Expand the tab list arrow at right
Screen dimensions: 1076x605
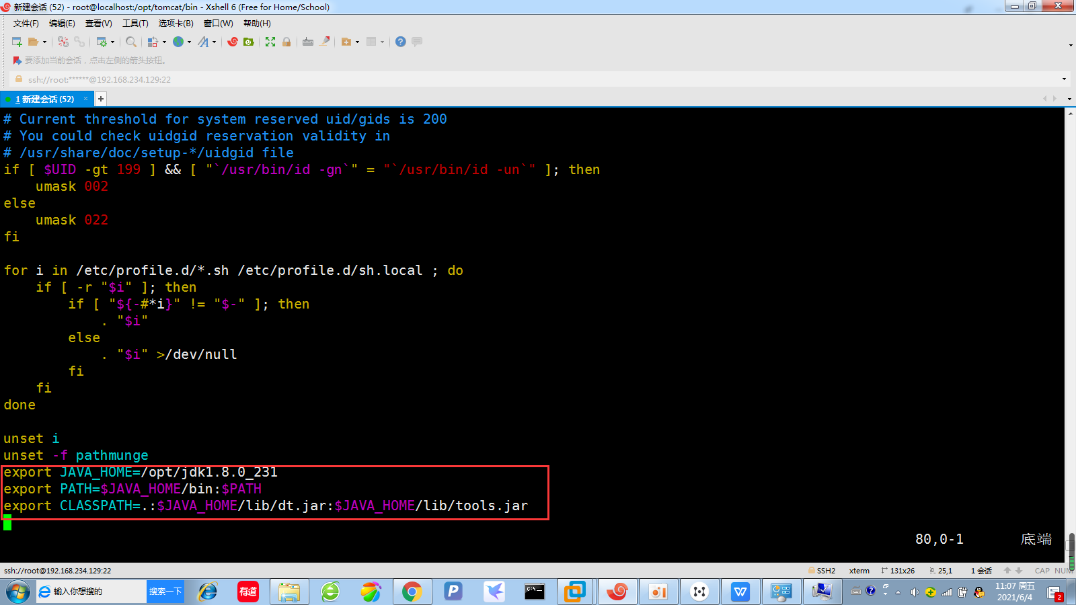[1069, 99]
